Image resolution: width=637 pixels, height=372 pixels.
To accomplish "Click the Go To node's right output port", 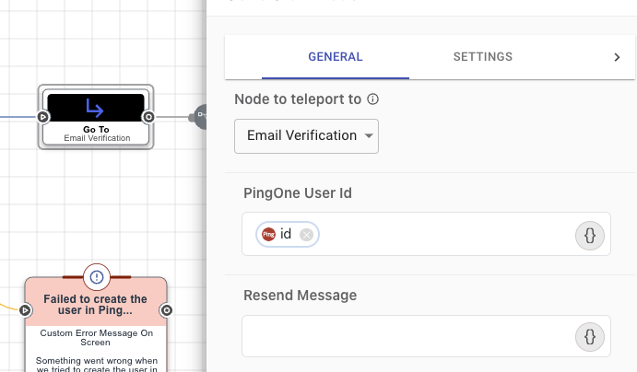I will coord(148,117).
